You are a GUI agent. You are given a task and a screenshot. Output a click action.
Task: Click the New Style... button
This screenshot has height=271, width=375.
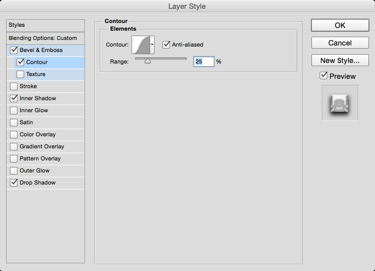tap(340, 60)
